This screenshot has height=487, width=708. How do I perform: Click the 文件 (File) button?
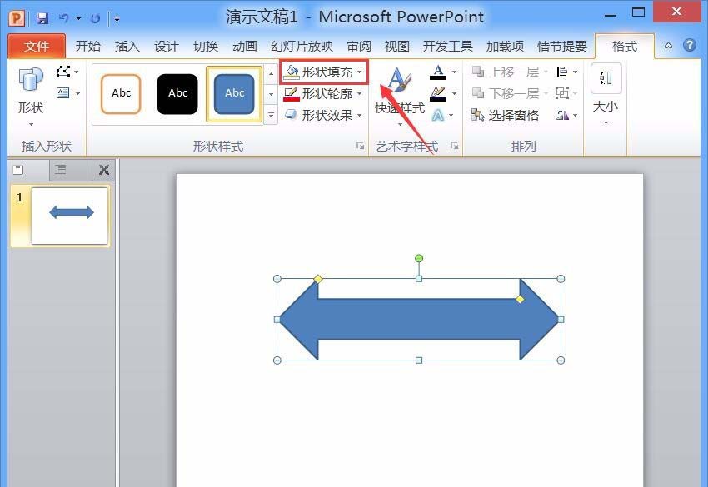click(x=37, y=46)
